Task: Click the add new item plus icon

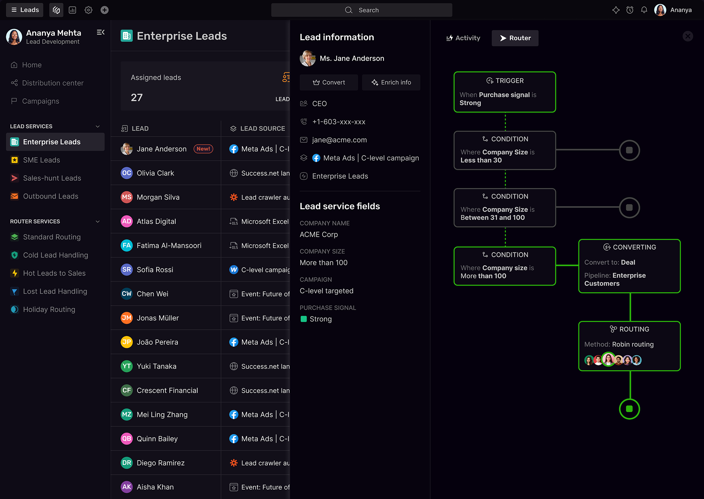Action: tap(104, 10)
